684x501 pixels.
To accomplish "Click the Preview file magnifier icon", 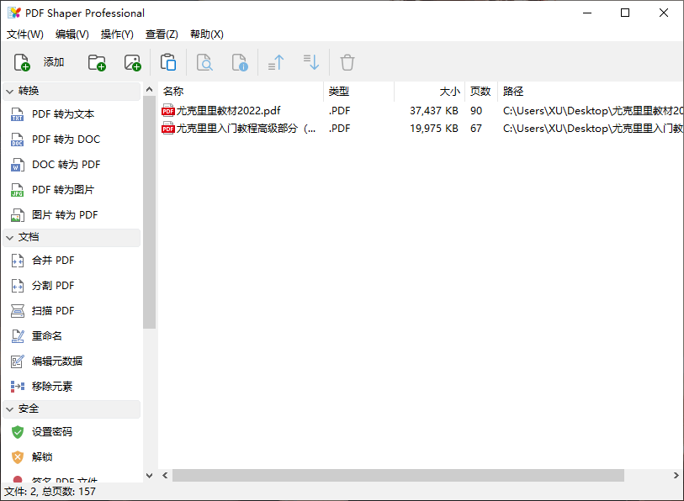I will point(204,62).
